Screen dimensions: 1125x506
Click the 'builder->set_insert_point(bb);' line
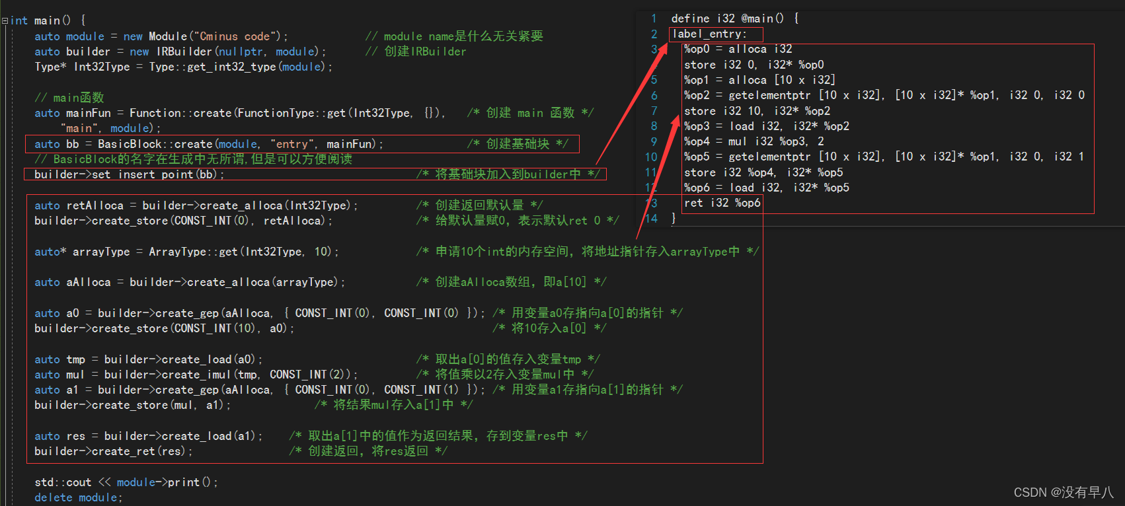pyautogui.click(x=130, y=174)
